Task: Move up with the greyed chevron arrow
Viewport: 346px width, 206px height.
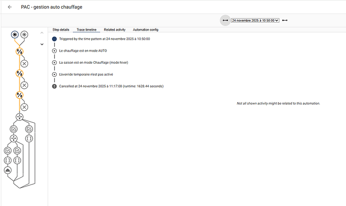Action: pyautogui.click(x=42, y=33)
